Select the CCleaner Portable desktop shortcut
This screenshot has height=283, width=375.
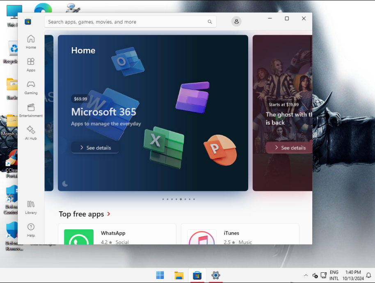[11, 163]
